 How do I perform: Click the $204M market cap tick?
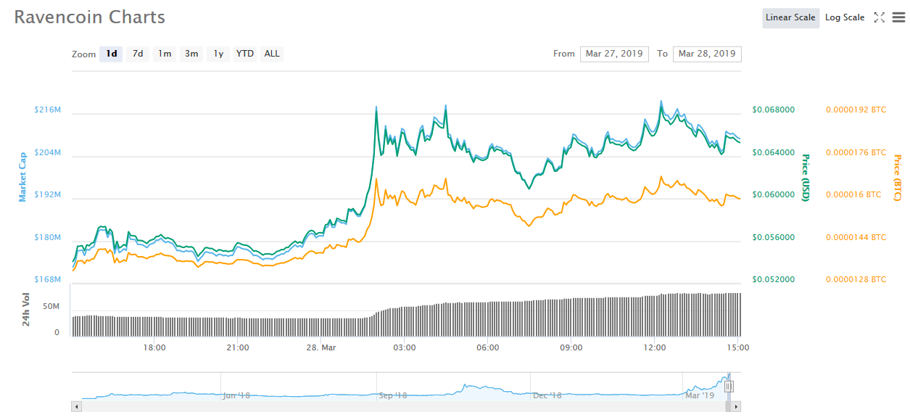pos(47,153)
